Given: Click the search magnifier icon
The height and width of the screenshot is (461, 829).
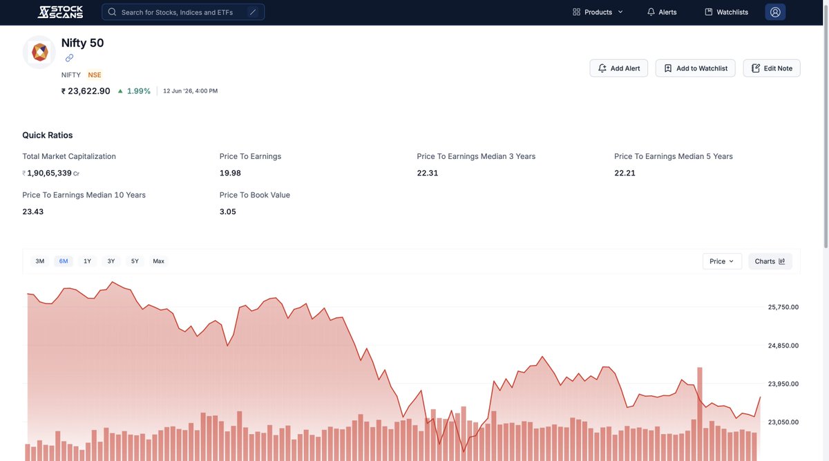Looking at the screenshot, I should (x=112, y=12).
